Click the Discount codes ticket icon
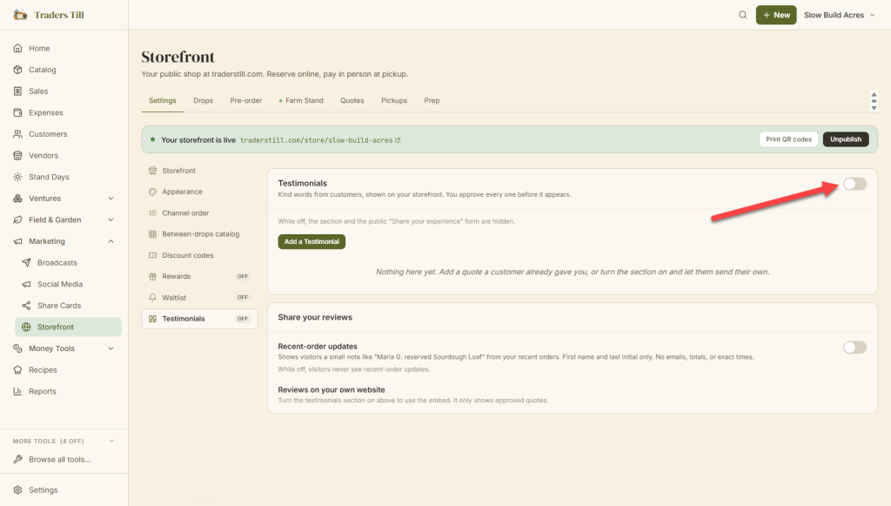Viewport: 891px width, 506px height. [152, 255]
